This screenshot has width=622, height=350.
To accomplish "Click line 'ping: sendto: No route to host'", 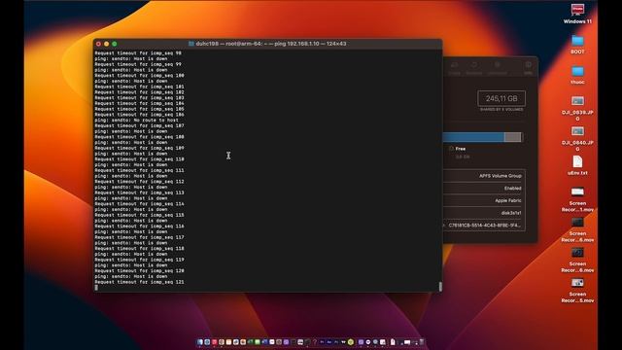I will click(x=136, y=120).
